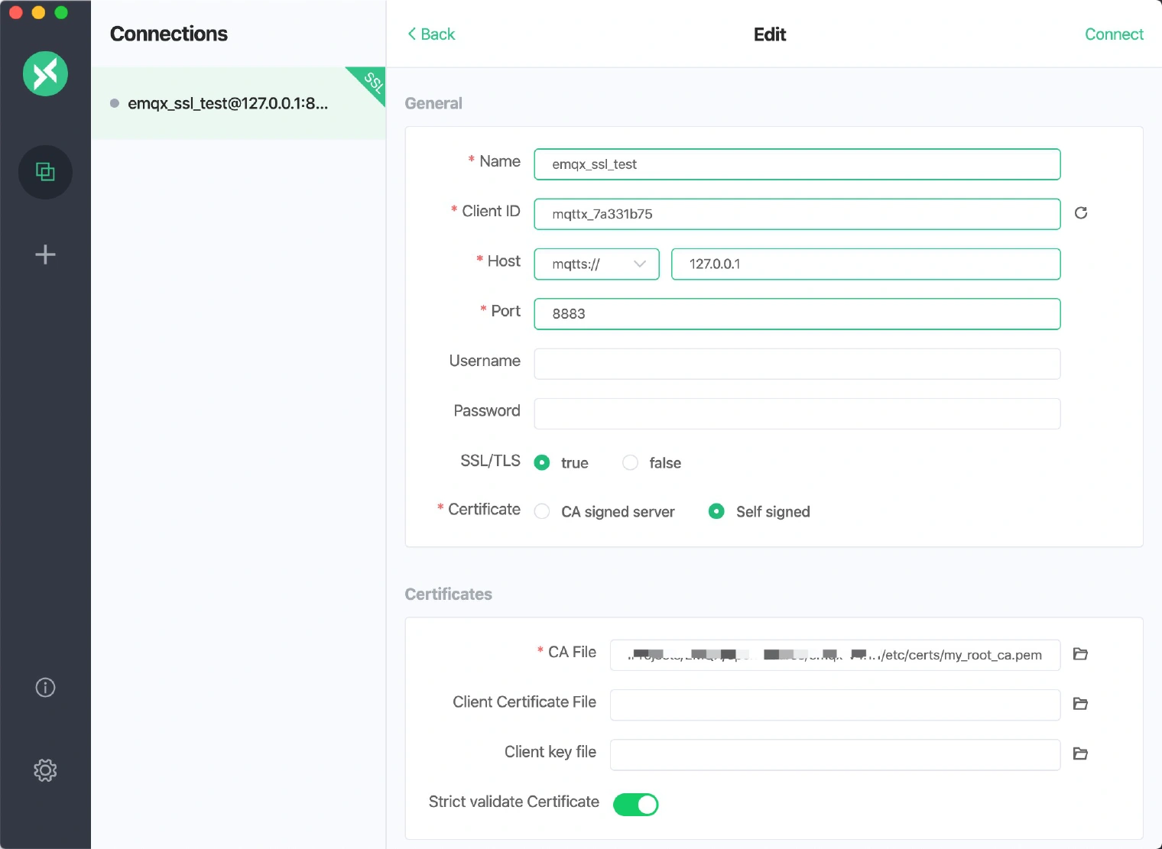
Task: Click inside the Port field showing 8883
Action: click(797, 313)
